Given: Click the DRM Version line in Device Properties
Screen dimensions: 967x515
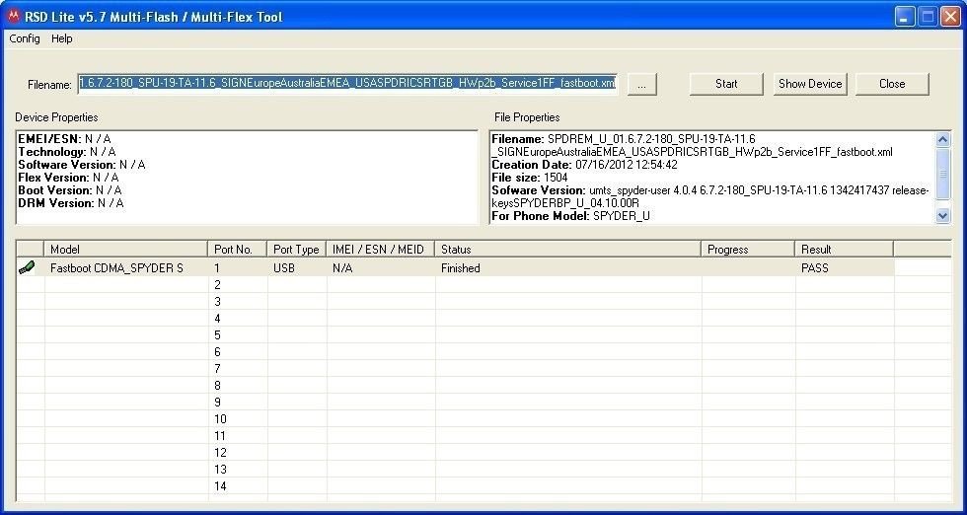Looking at the screenshot, I should (x=70, y=203).
